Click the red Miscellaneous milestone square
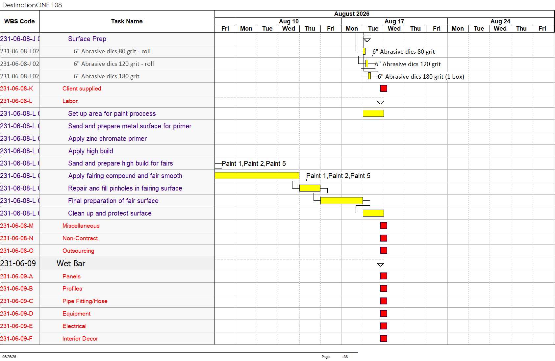This screenshot has width=555, height=361. [x=384, y=225]
